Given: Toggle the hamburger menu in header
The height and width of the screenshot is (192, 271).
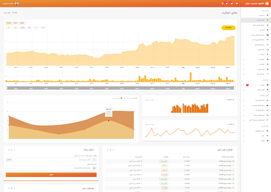Looking at the screenshot, I should (237, 3).
